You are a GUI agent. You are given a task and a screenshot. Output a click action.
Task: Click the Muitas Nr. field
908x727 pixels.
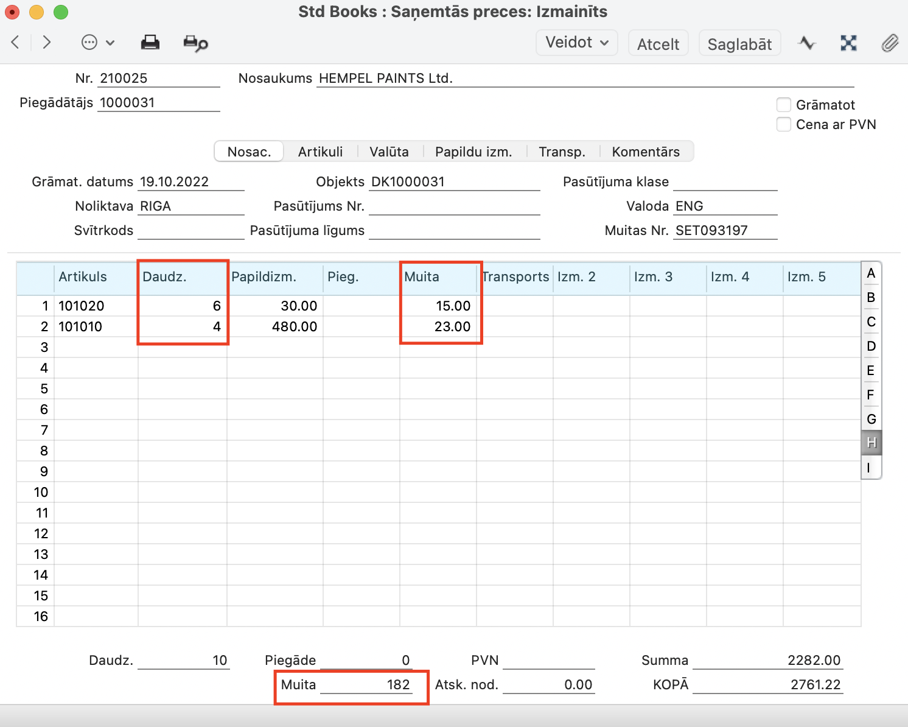724,231
